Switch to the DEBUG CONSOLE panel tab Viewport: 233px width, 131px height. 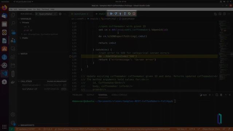pyautogui.click(x=119, y=95)
